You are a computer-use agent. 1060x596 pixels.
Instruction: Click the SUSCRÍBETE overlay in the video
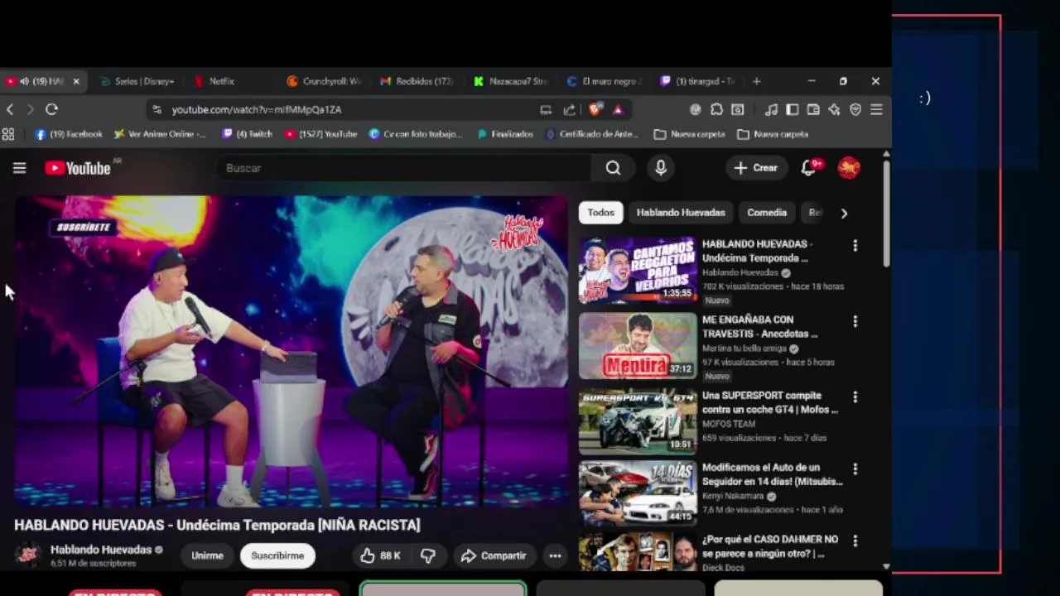click(x=84, y=227)
